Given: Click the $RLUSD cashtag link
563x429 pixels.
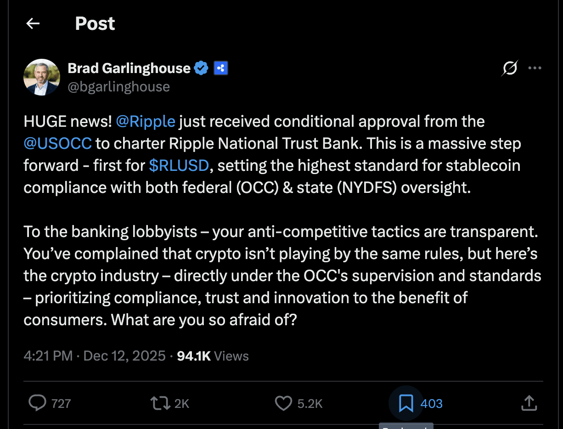Looking at the screenshot, I should coord(179,166).
